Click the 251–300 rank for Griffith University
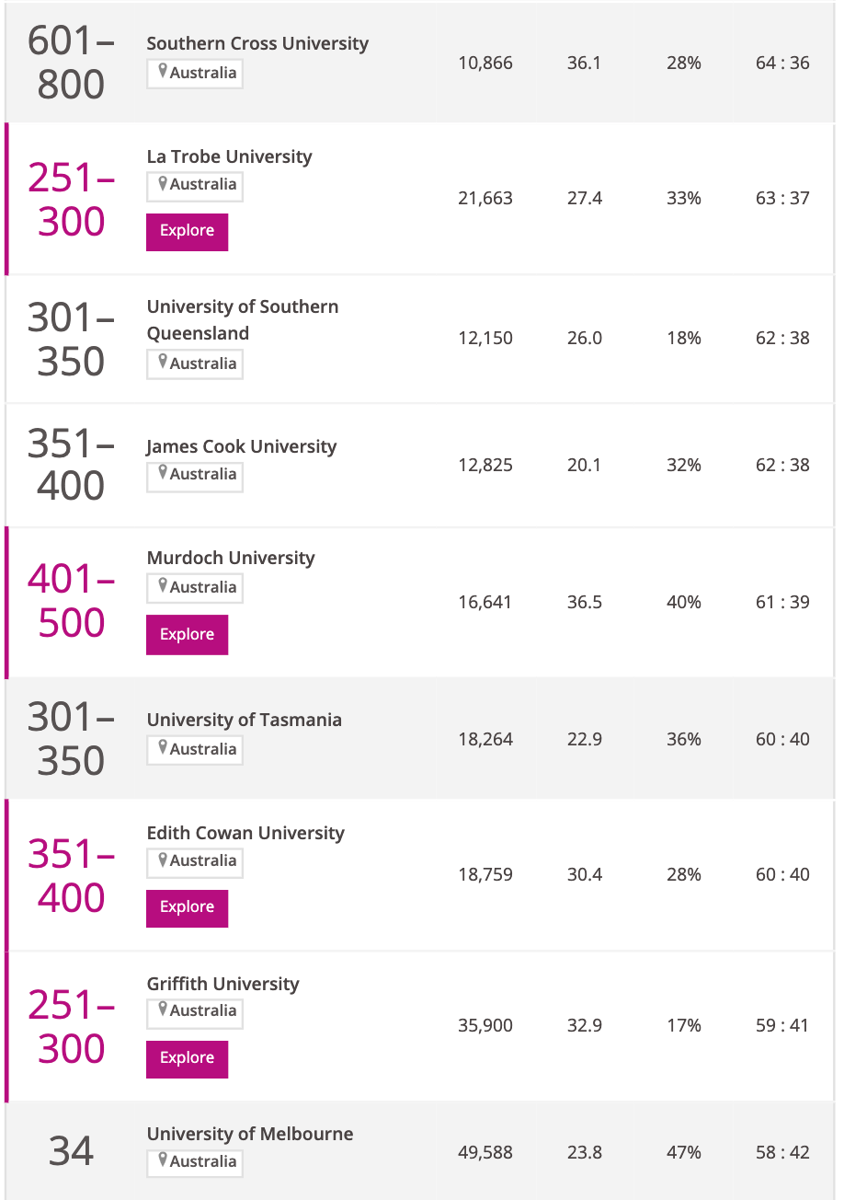This screenshot has height=1200, width=844. pyautogui.click(x=72, y=1027)
